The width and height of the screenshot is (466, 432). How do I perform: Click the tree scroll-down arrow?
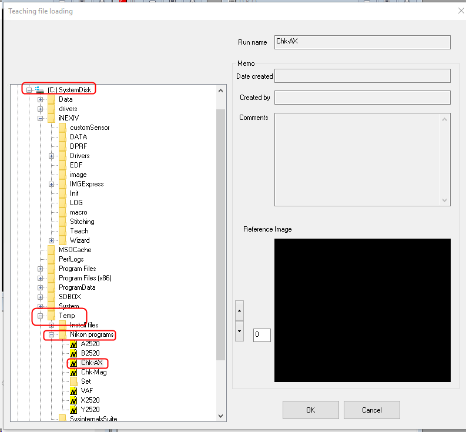click(220, 416)
